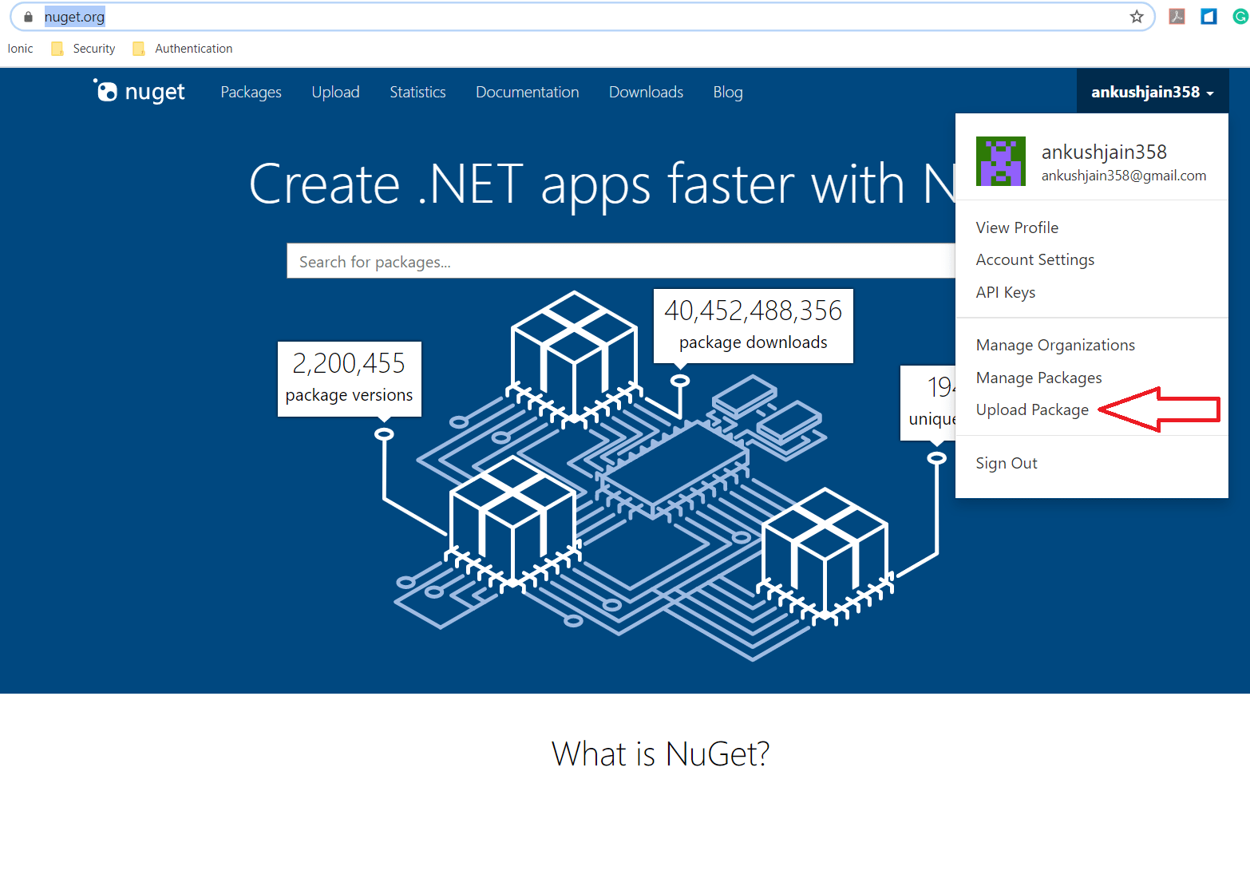1250x886 pixels.
Task: Open the Documentation page
Action: (x=527, y=92)
